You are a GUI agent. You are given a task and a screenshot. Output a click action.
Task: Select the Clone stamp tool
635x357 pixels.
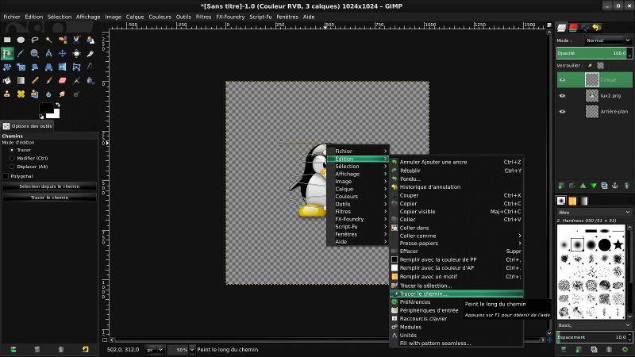pos(7,94)
